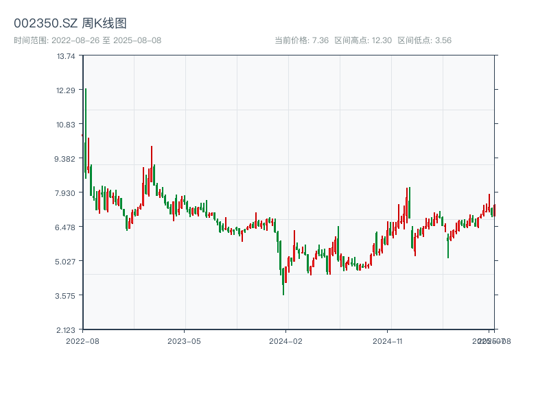Click the lowest green candle near 2024-02
This screenshot has height=411, width=549.
283,282
